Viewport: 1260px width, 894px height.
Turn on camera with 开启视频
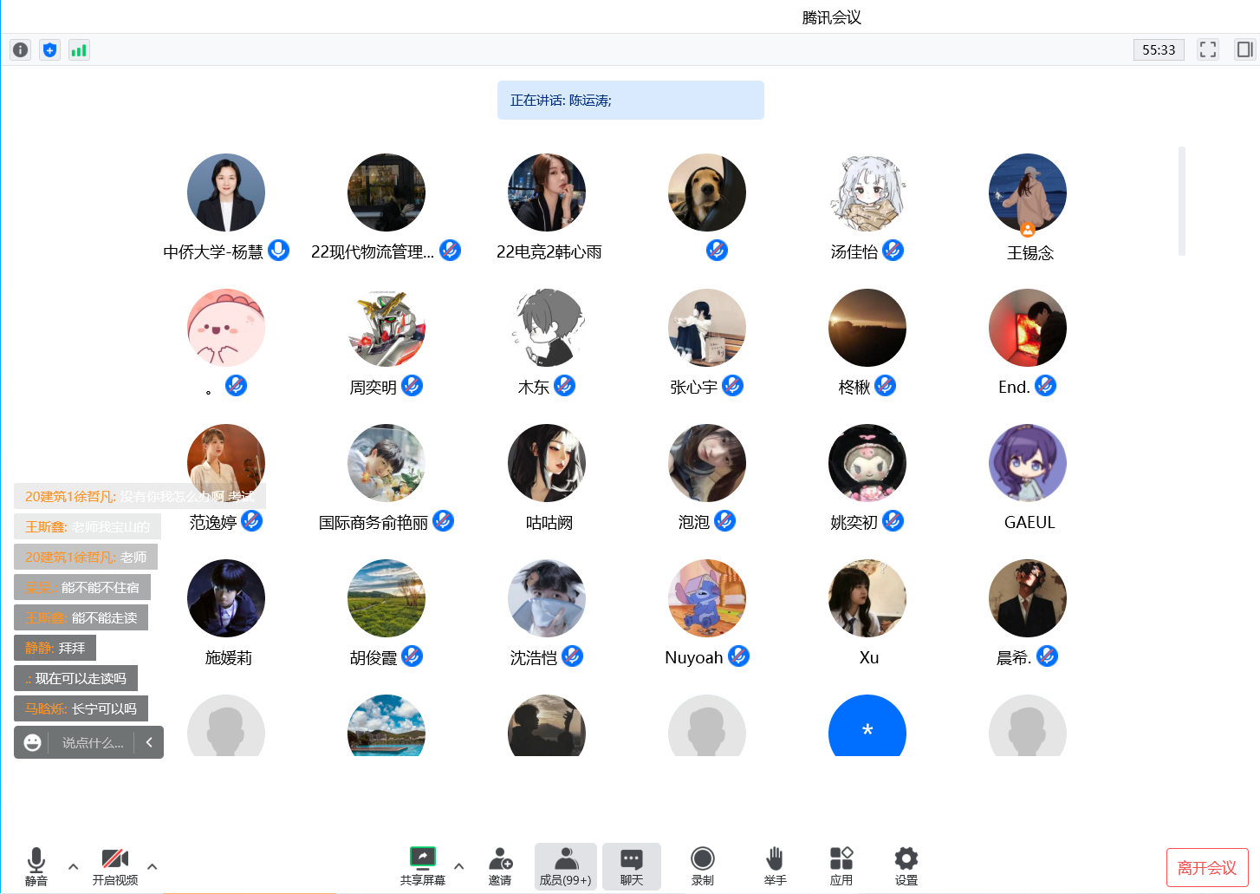click(114, 865)
